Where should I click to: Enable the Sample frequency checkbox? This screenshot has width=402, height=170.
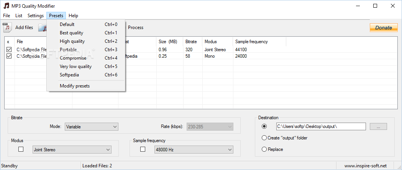click(143, 149)
